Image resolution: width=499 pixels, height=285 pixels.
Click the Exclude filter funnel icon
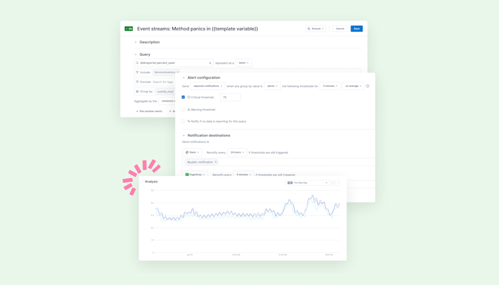[137, 82]
